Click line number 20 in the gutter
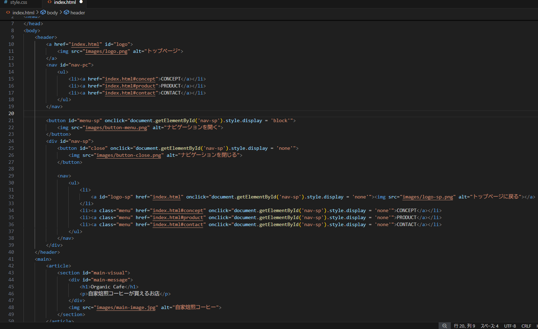 click(x=11, y=113)
